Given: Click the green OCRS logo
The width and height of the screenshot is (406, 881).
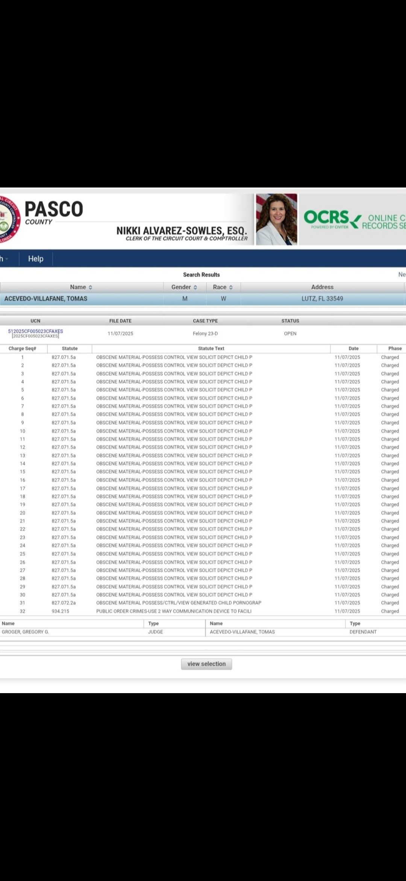Looking at the screenshot, I should [326, 218].
